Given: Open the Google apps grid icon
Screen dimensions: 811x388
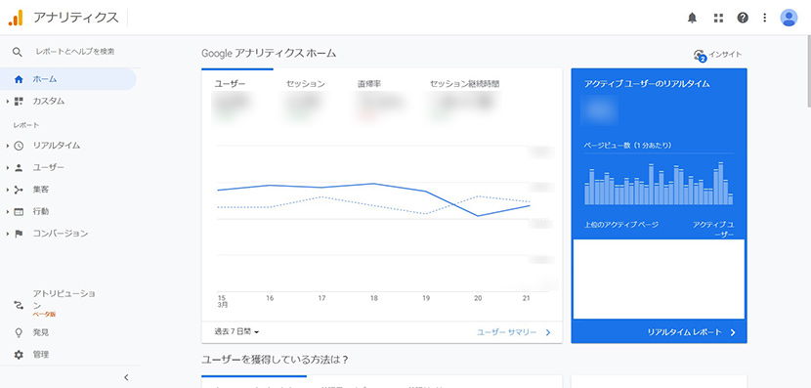Looking at the screenshot, I should click(718, 19).
